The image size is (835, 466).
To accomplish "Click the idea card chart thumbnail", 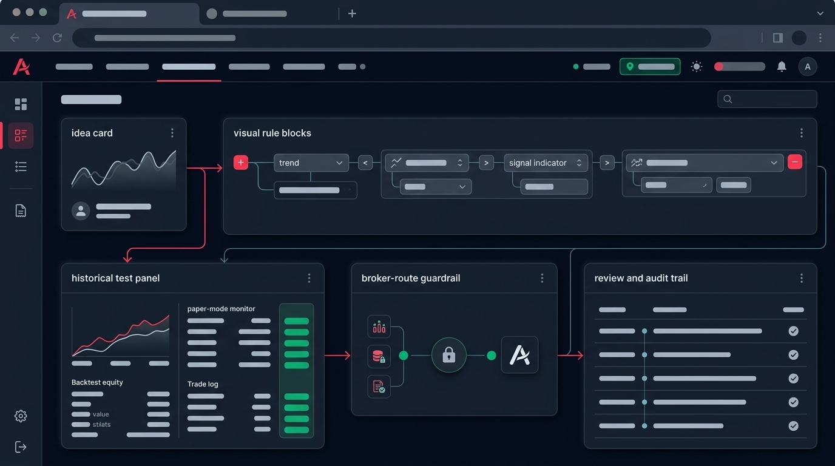I will click(x=124, y=171).
